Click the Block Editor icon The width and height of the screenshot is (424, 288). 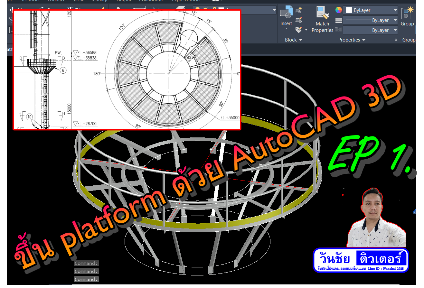(x=298, y=20)
